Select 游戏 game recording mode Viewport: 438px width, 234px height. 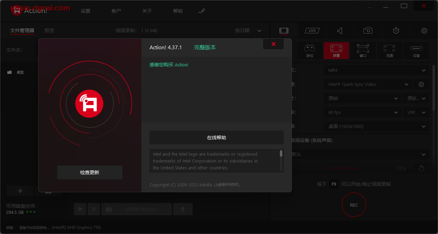click(310, 51)
